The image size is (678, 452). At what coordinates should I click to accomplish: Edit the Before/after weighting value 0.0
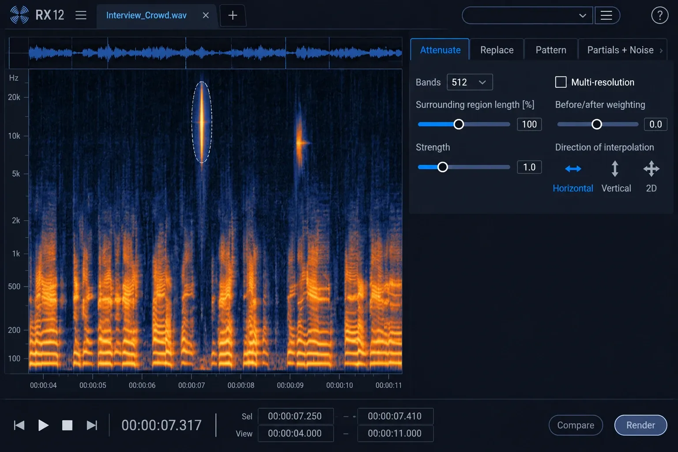[x=655, y=124]
